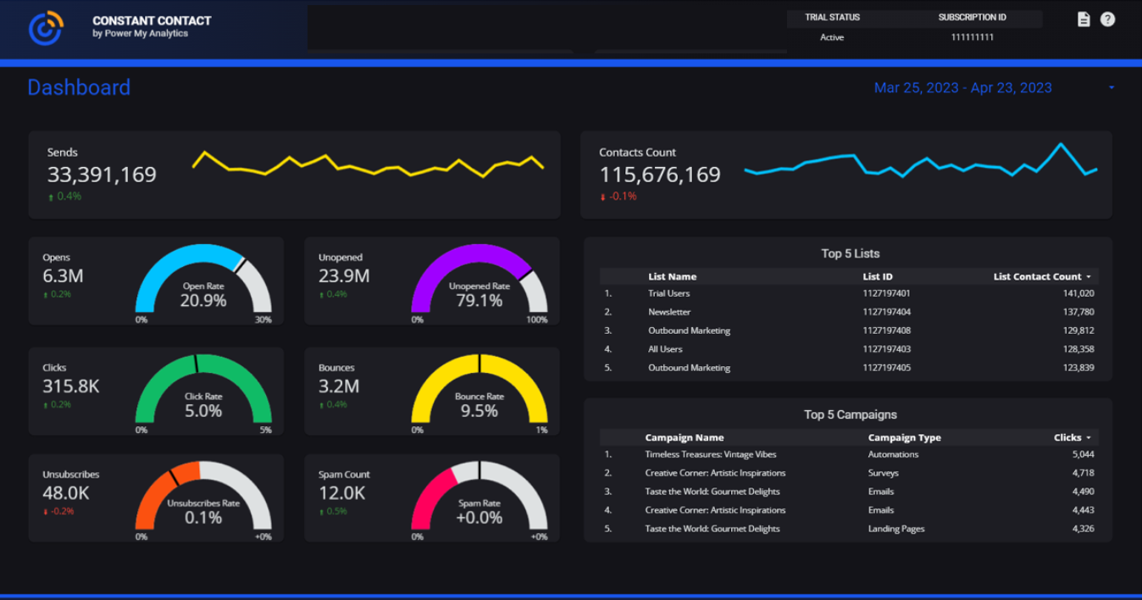Open the date range dropdown arrow

click(1112, 88)
